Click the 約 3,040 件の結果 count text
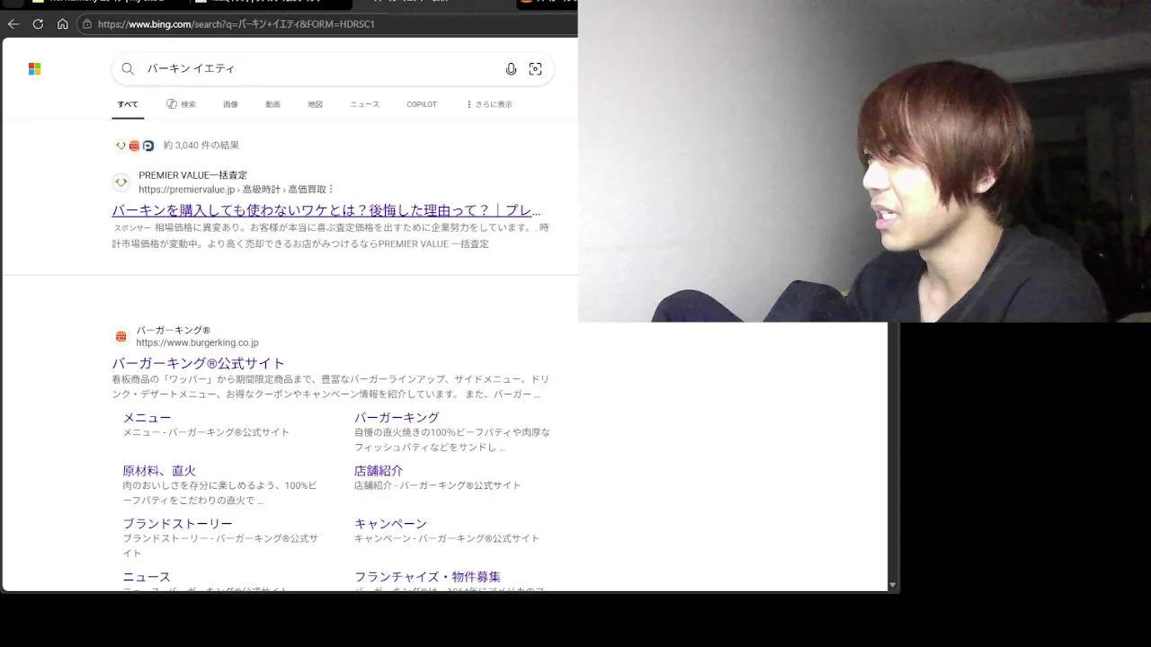 (x=201, y=146)
